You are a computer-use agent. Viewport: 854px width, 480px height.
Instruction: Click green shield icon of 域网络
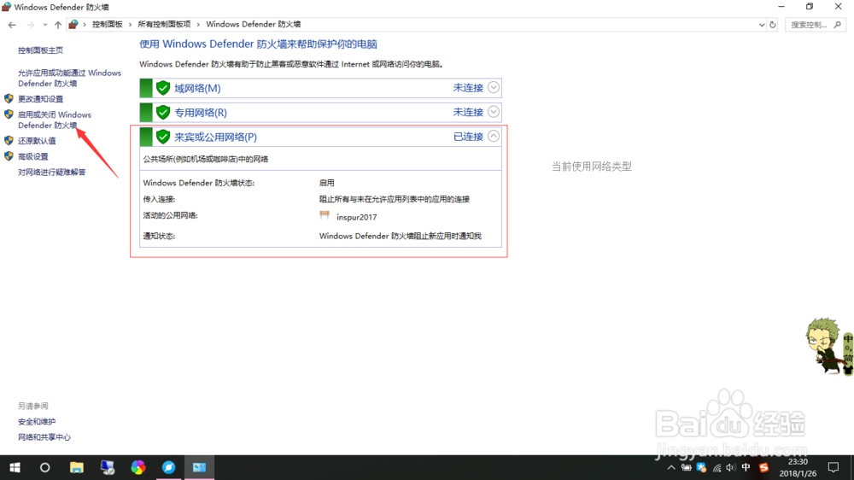(x=163, y=88)
